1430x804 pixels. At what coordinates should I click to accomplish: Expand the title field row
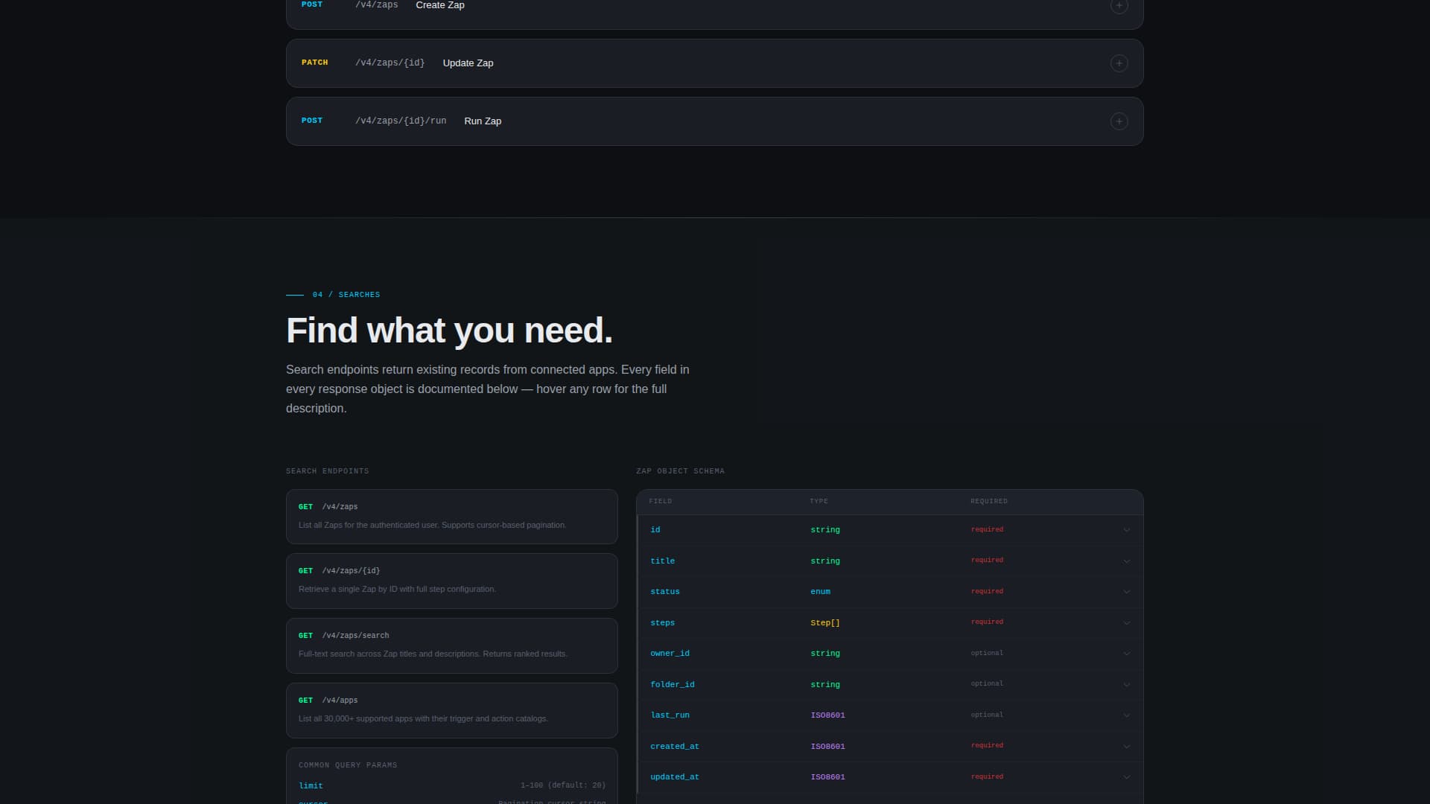pos(1126,561)
